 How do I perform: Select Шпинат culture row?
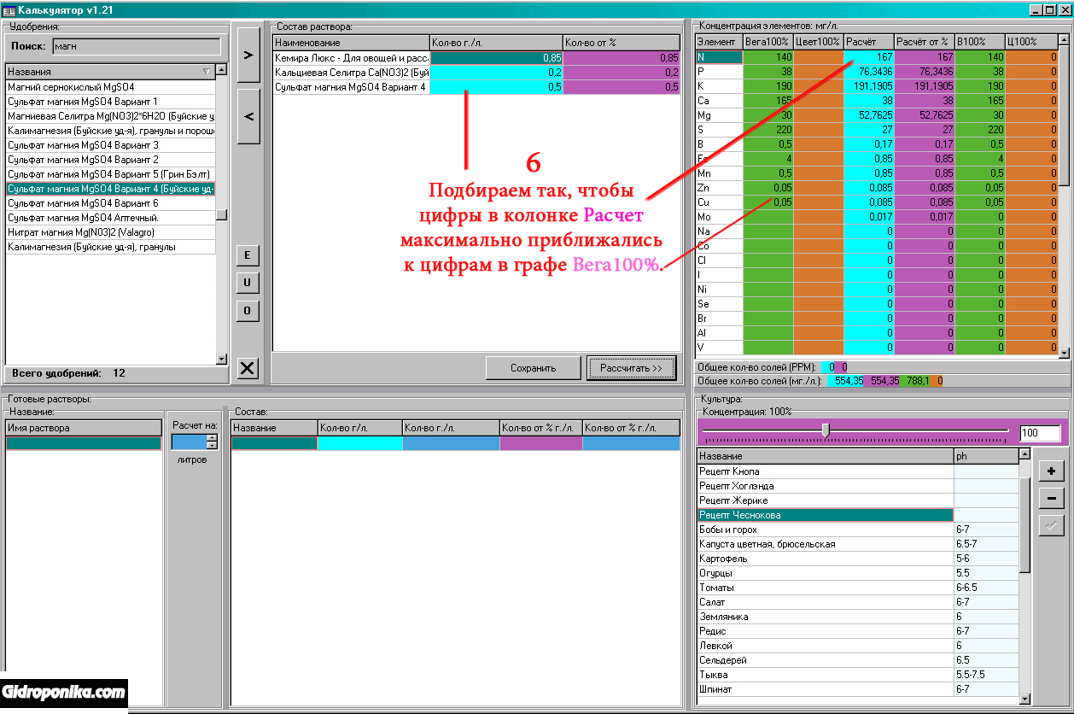coord(825,689)
